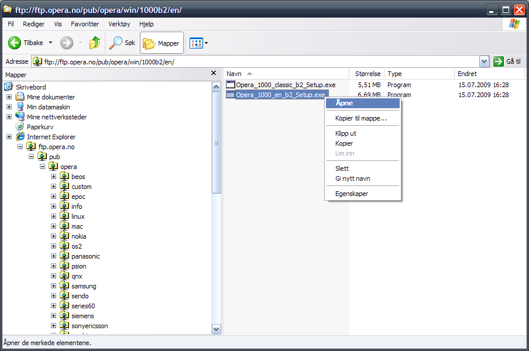Expand Internet Explorer node
This screenshot has height=351, width=529.
9,136
